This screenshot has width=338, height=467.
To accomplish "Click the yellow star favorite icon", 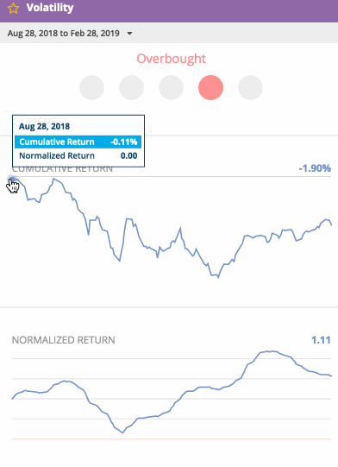I will click(13, 9).
